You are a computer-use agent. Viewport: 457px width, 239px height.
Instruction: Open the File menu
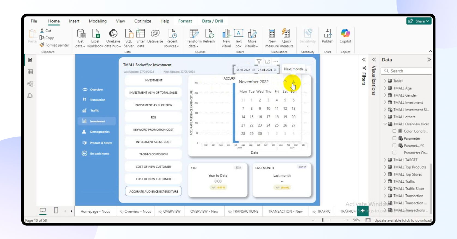(34, 21)
